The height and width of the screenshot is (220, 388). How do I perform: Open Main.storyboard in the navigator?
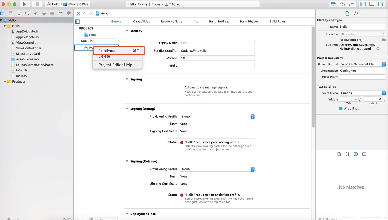(28, 54)
